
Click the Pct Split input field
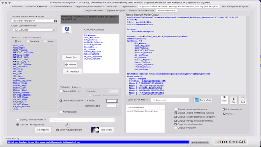click(113, 91)
